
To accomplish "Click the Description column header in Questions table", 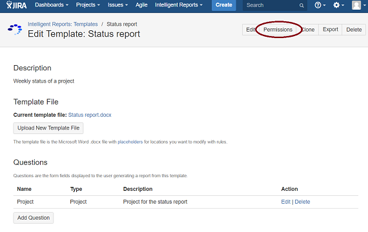I will pos(138,189).
